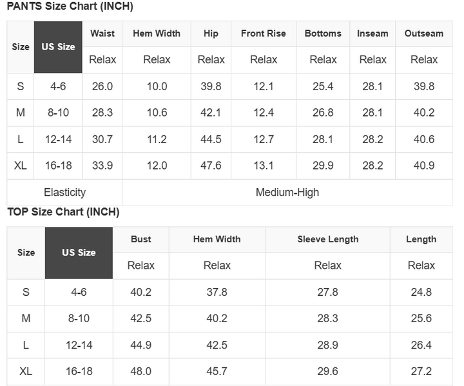Select the Medium-High elasticity value cell
This screenshot has width=464, height=386.
click(287, 192)
